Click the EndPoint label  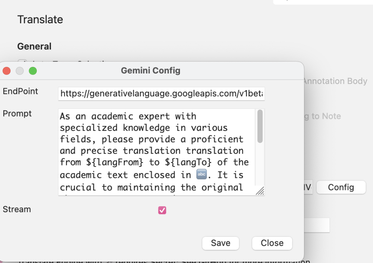coord(20,91)
